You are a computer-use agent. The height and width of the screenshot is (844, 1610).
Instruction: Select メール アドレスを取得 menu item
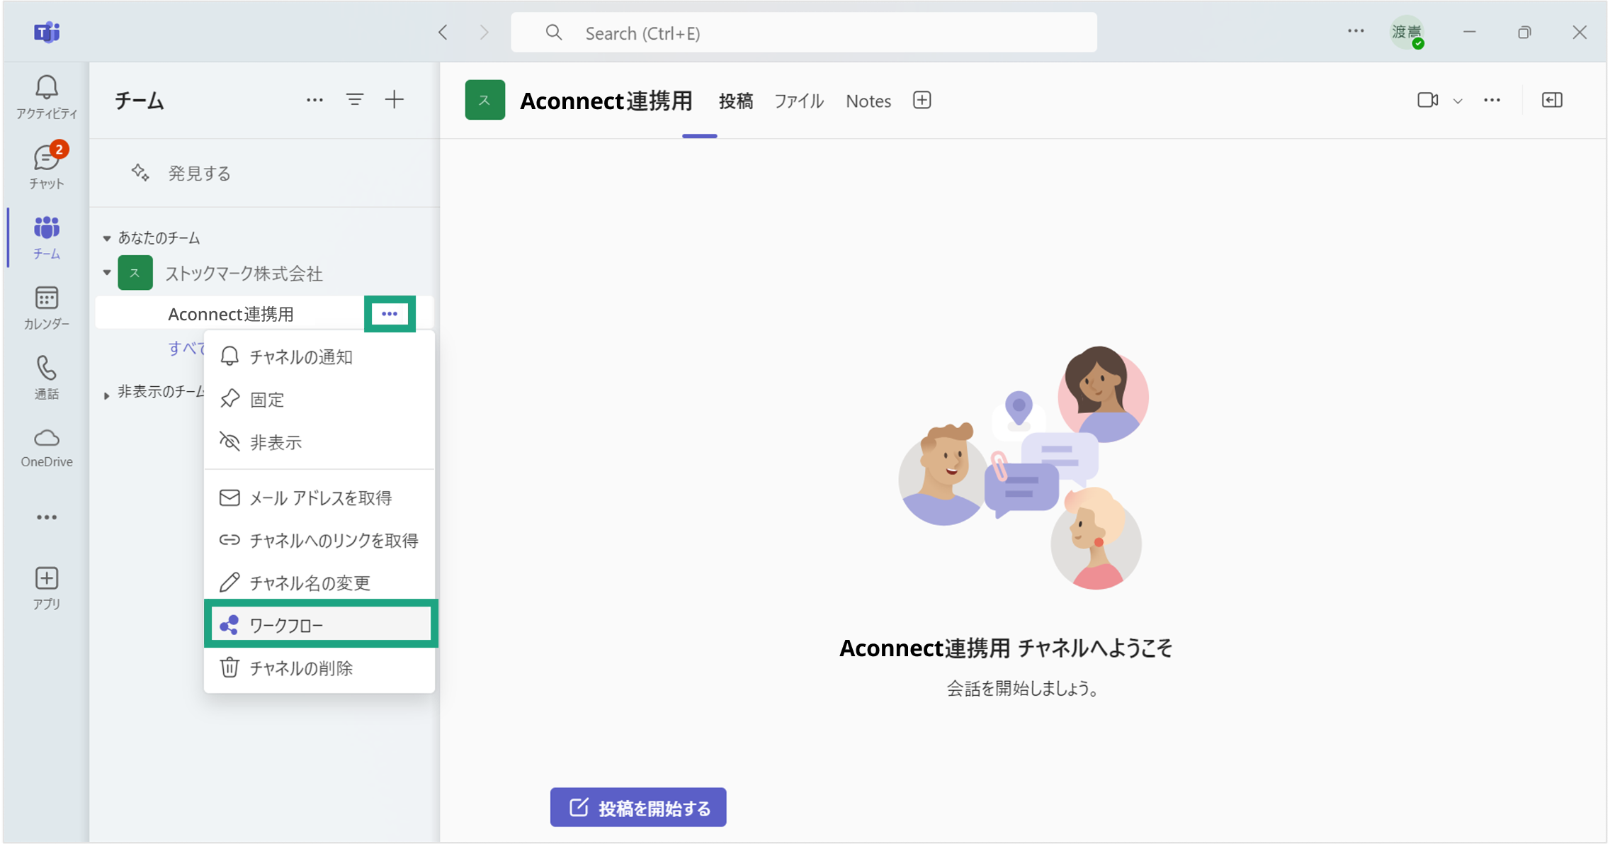pyautogui.click(x=319, y=497)
